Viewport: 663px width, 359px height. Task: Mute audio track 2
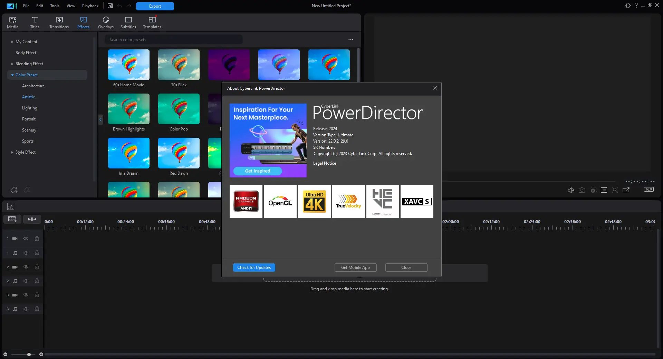(26, 281)
